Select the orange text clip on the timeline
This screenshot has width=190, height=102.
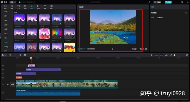(19, 77)
